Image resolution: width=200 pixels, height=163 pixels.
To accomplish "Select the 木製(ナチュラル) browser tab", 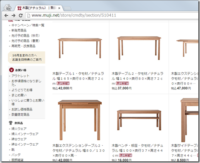I will (39, 8).
